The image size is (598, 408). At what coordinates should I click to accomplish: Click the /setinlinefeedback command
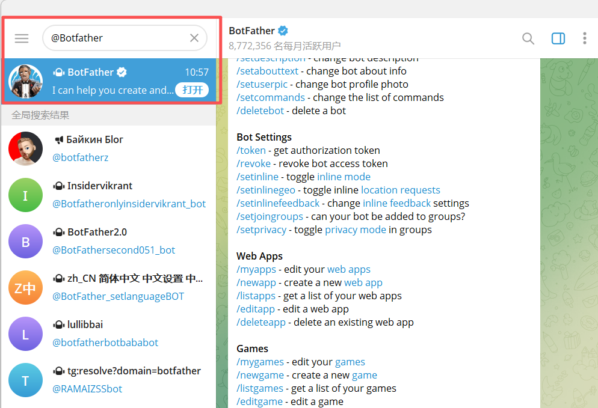point(278,204)
